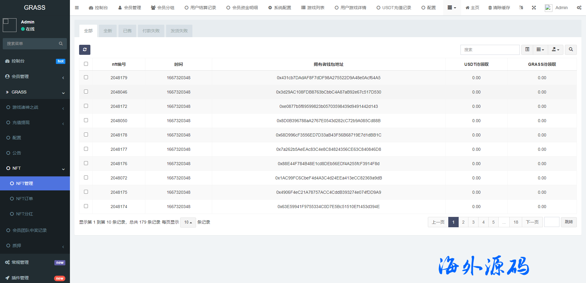Click the magnifier search button beside toolbar
Screen dimensions: 586x283
point(571,50)
